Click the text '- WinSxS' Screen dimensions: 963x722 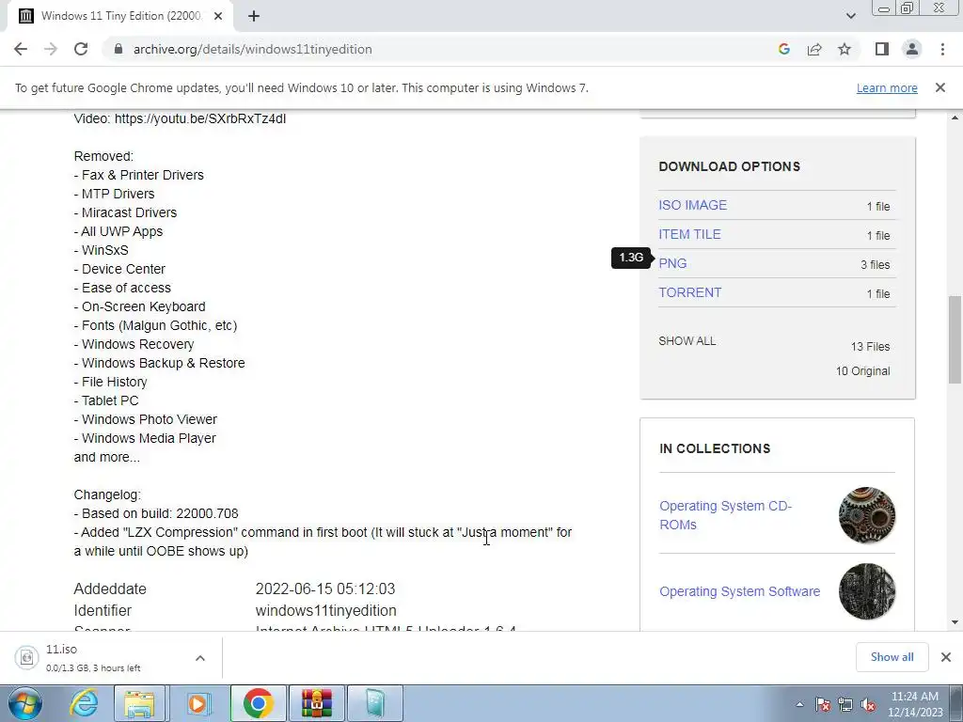click(x=102, y=250)
